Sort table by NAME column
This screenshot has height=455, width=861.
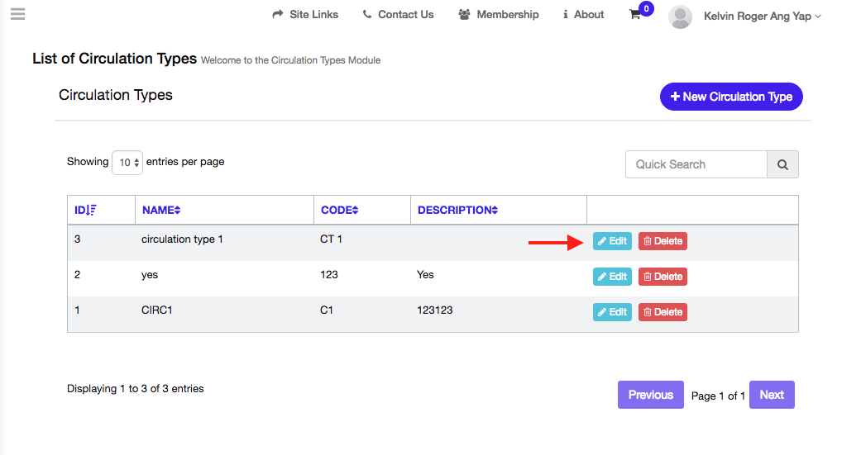(x=161, y=210)
